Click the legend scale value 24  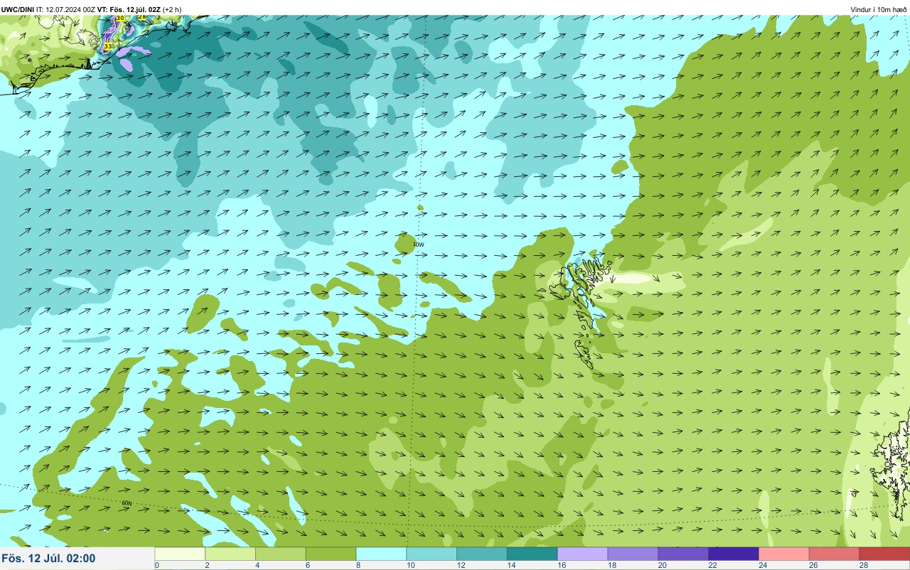763,566
